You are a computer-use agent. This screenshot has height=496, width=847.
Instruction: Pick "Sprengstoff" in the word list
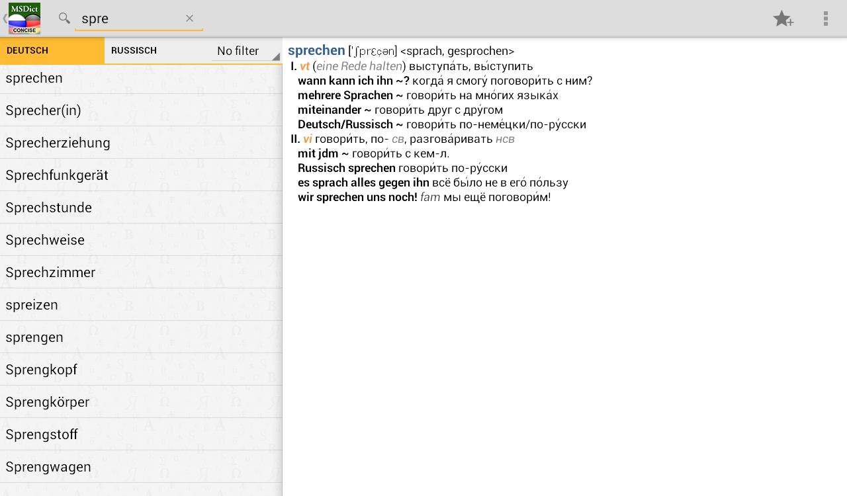pos(141,434)
